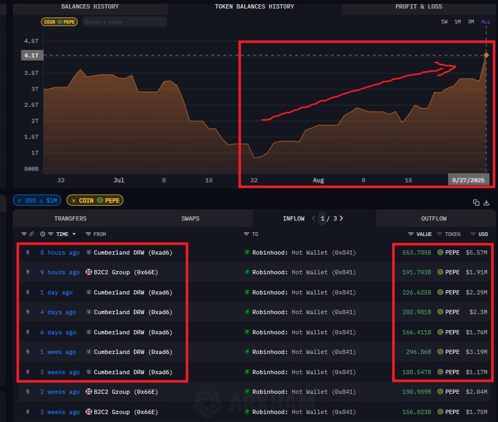Open the 4 days ago transaction
This screenshot has width=498, height=422.
click(58, 312)
